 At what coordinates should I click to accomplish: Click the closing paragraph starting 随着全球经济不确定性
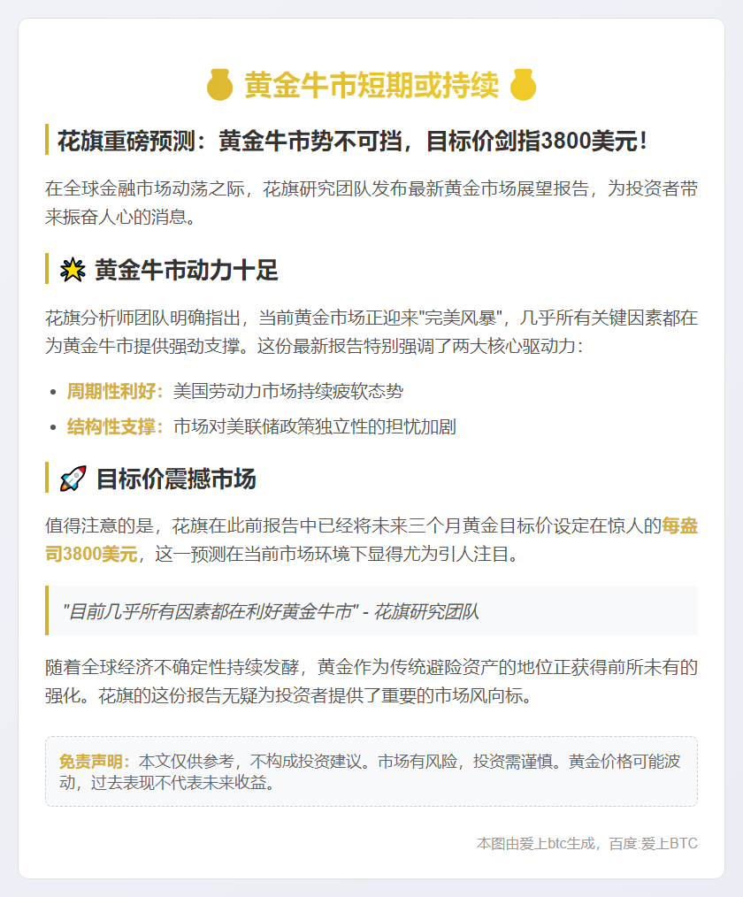pyautogui.click(x=371, y=681)
